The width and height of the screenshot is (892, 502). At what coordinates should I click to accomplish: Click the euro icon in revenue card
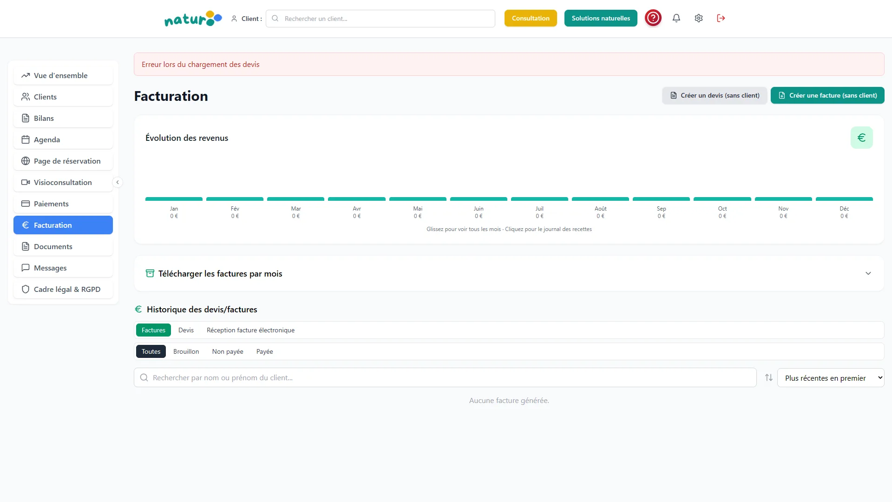tap(861, 138)
